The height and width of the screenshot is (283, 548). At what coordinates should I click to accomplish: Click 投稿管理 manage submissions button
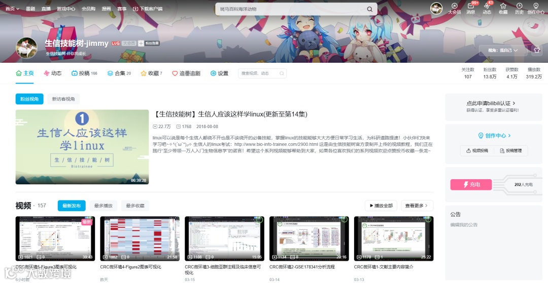tap(510, 150)
